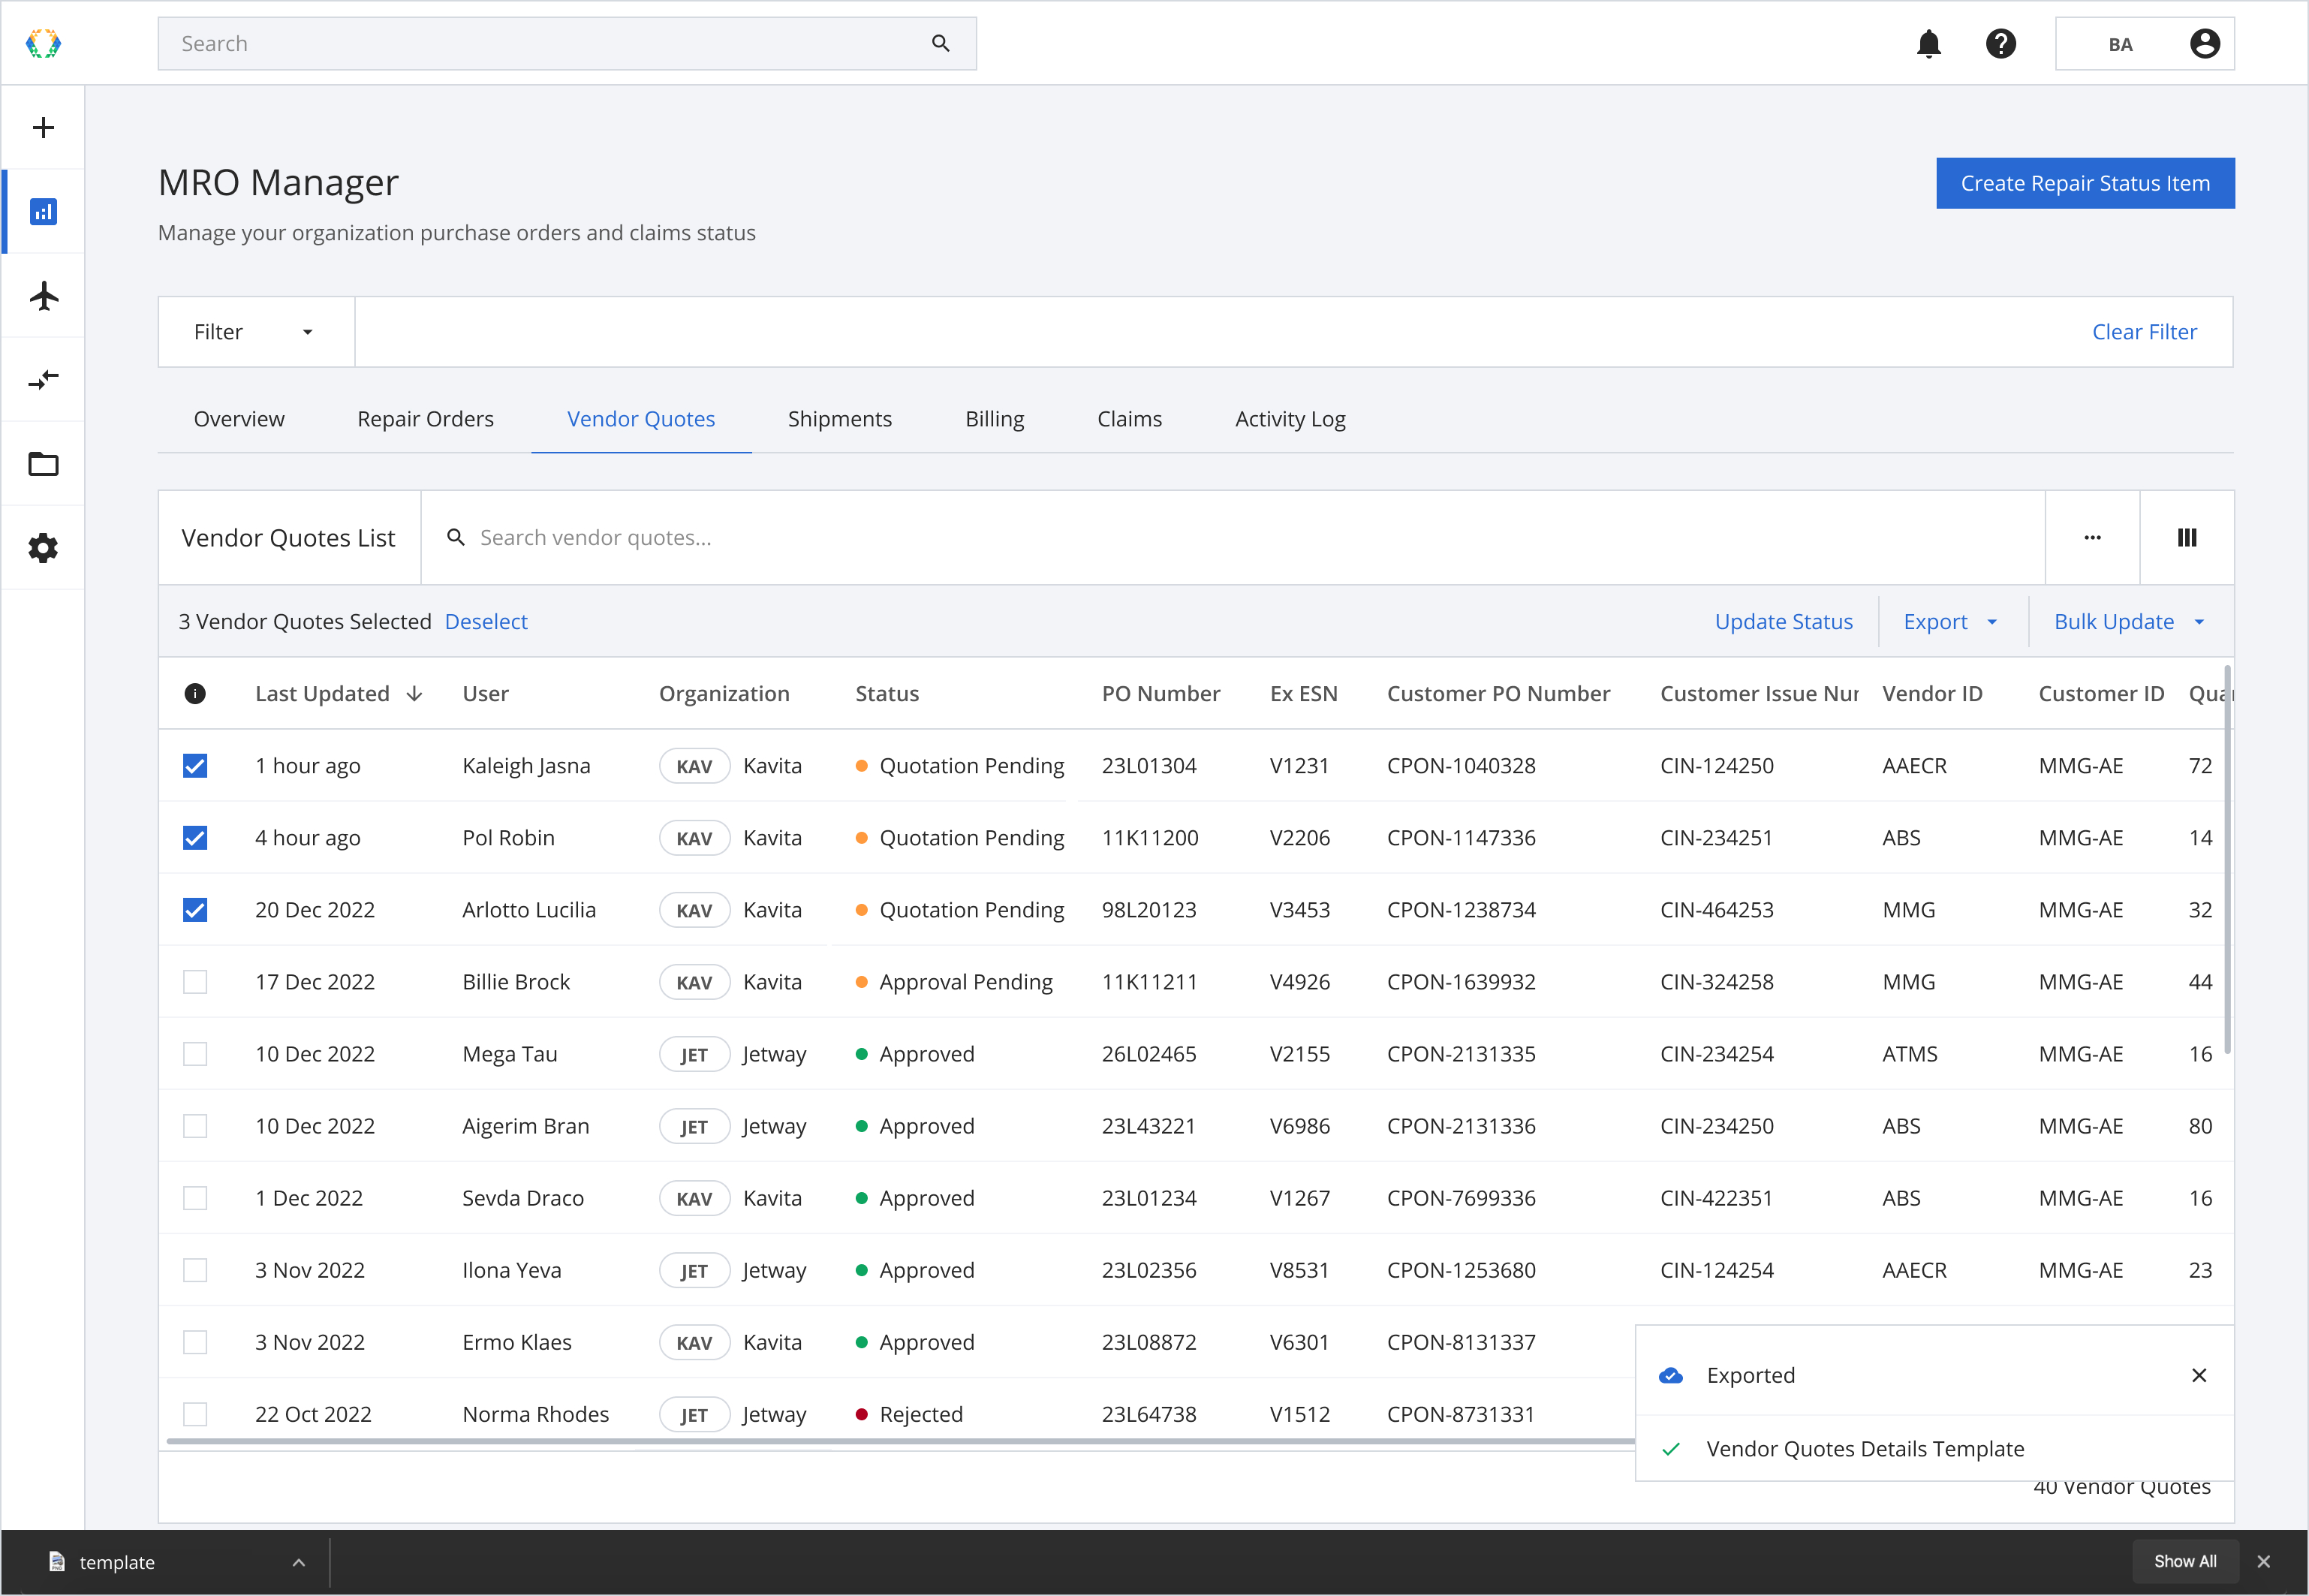
Task: Select the Vendor Quotes tab
Action: 641,419
